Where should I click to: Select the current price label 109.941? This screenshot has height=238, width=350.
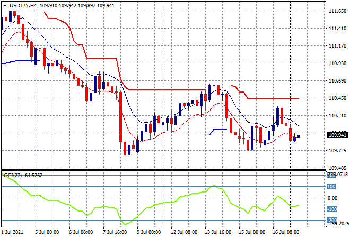[337, 135]
